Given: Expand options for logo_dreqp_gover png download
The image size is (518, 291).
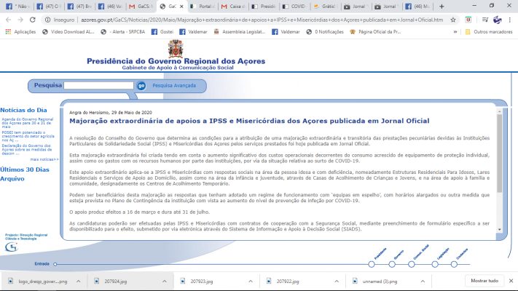Looking at the screenshot, I should [x=77, y=281].
